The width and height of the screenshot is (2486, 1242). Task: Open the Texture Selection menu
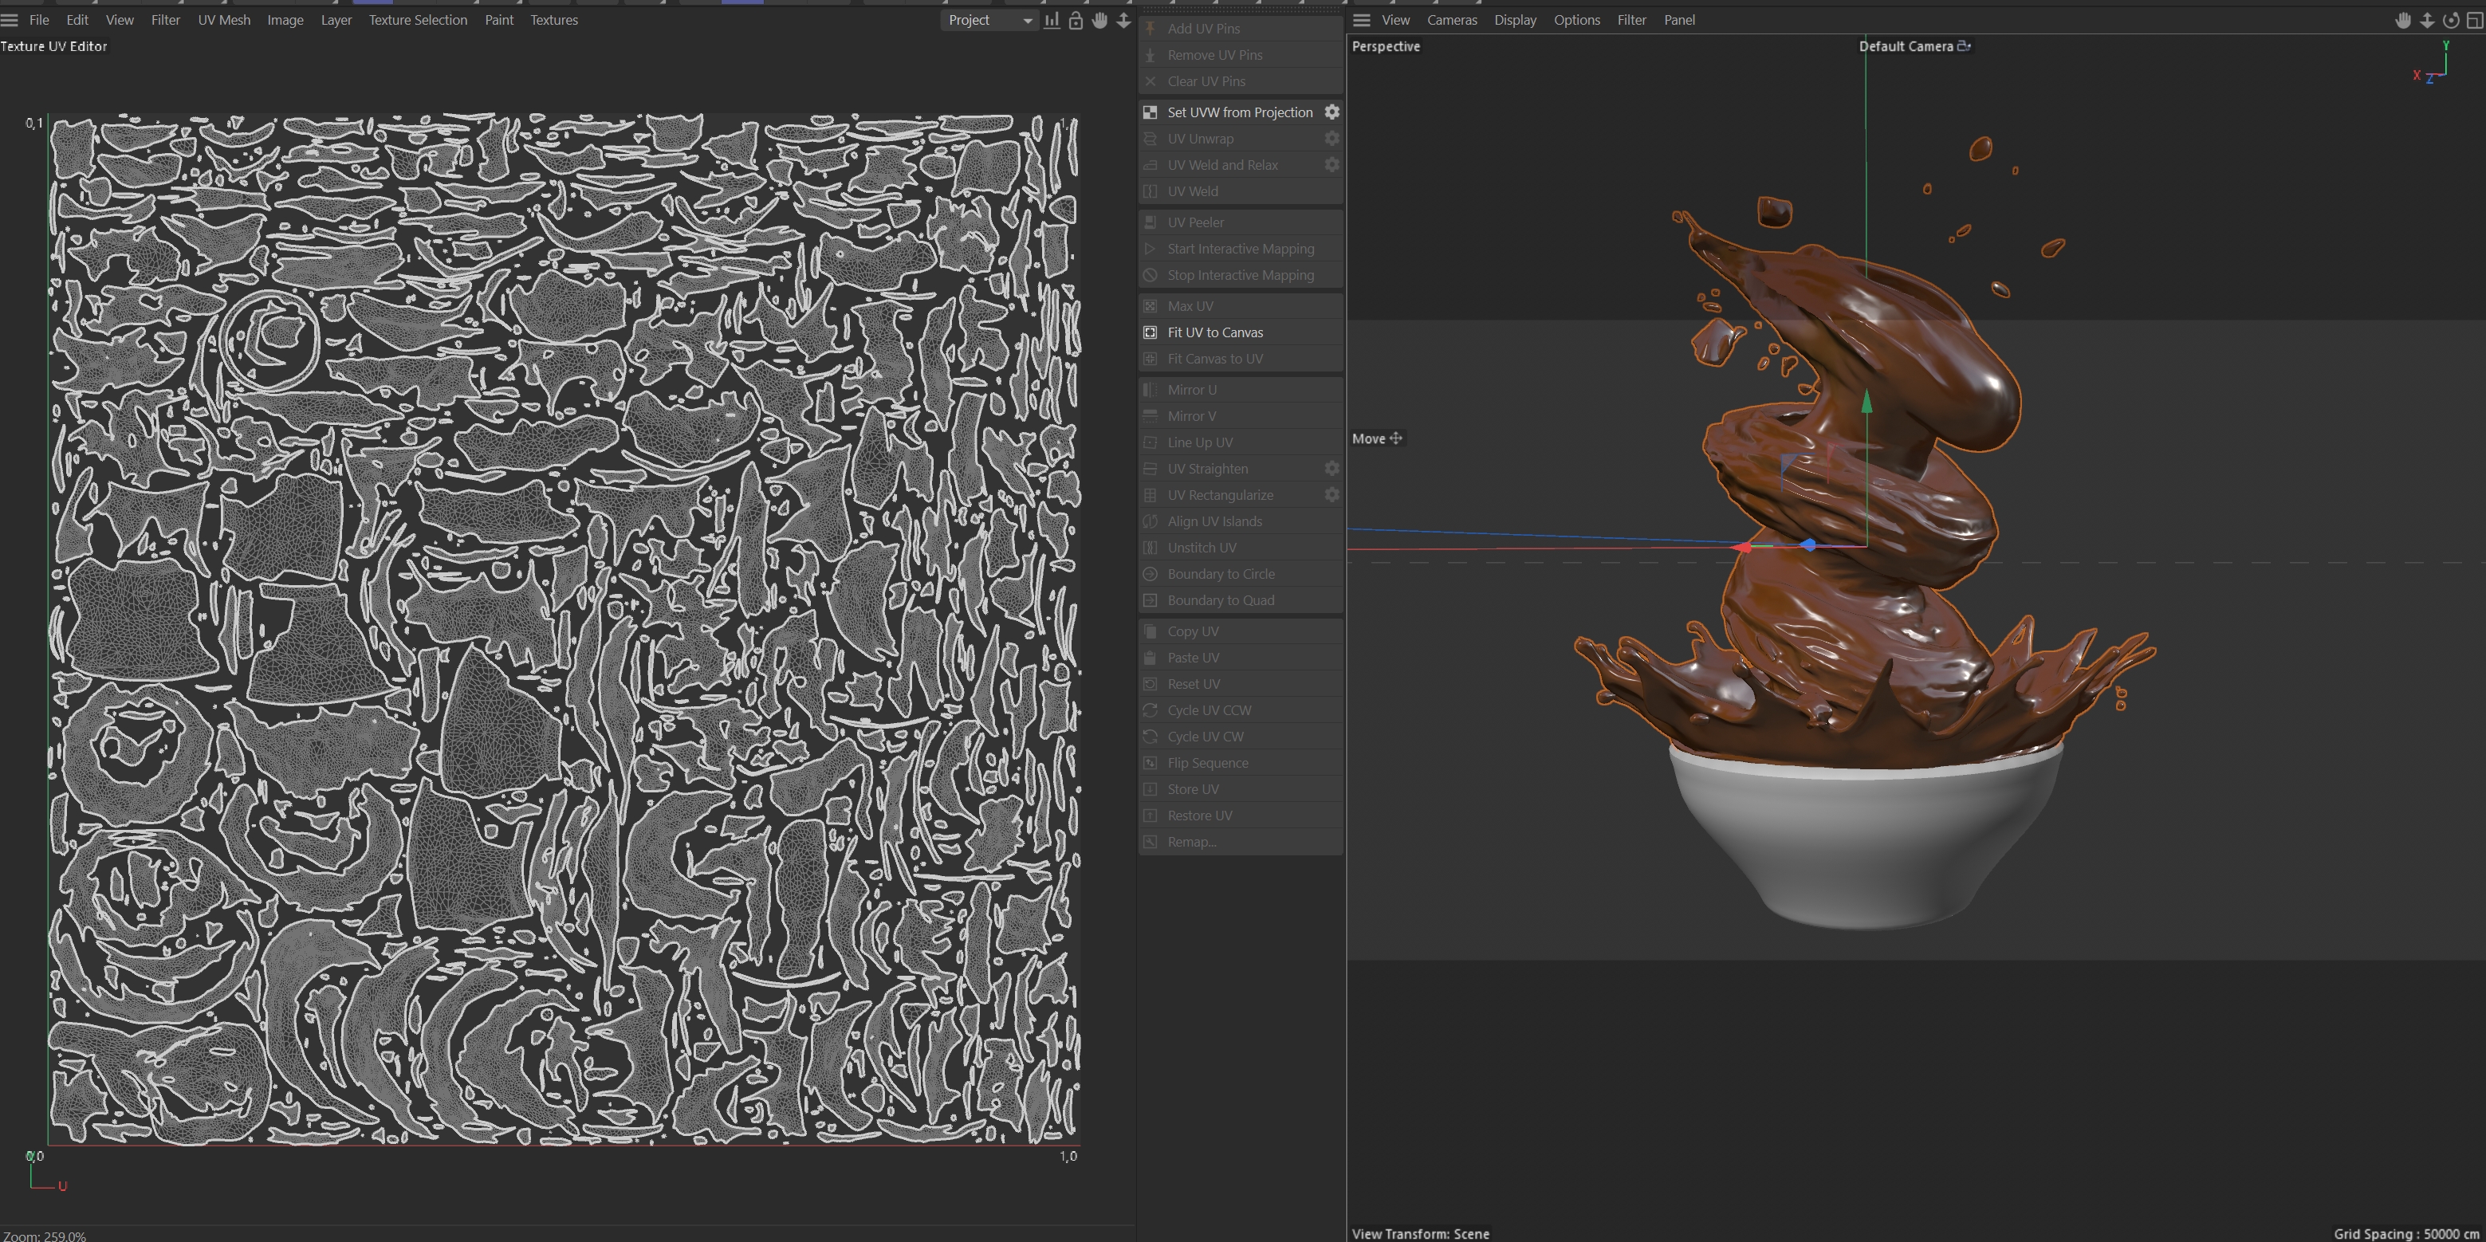417,20
